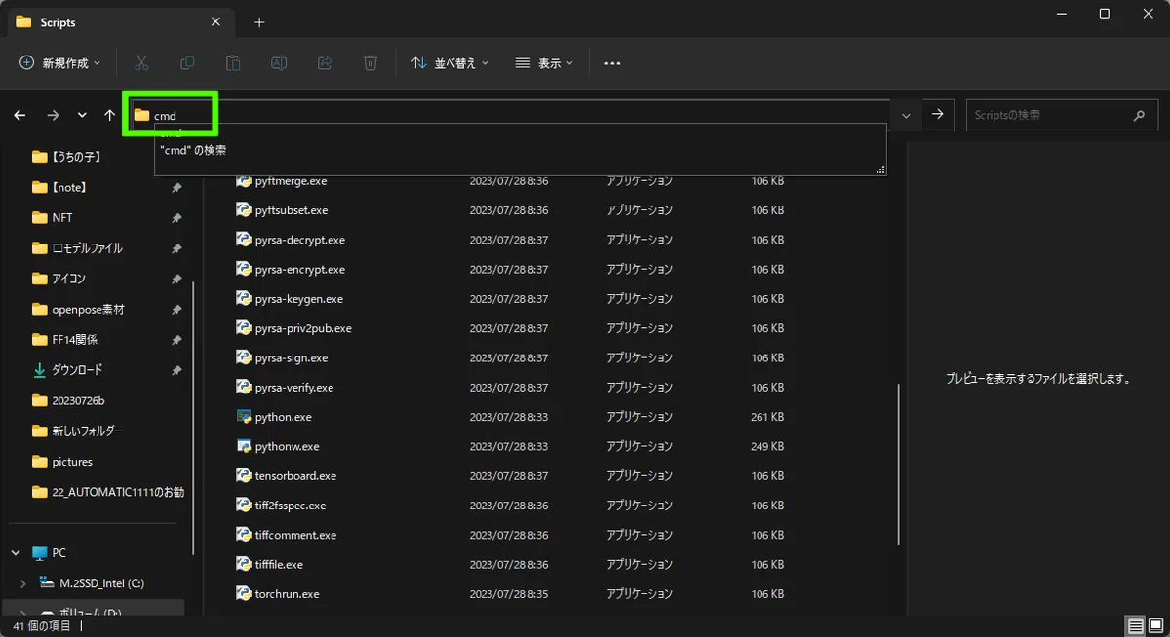Click the Share icon in toolbar
1170x637 pixels.
325,63
